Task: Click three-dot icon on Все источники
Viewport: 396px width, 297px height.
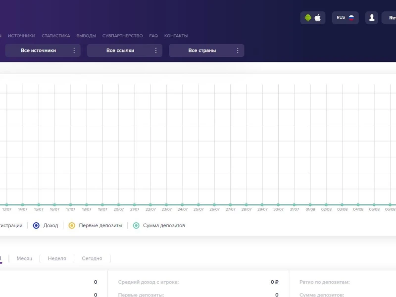Action: [74, 50]
